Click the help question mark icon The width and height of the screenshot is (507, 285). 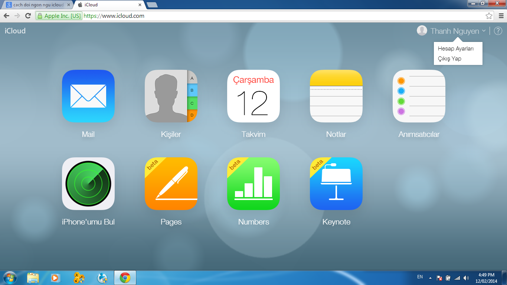pyautogui.click(x=498, y=31)
